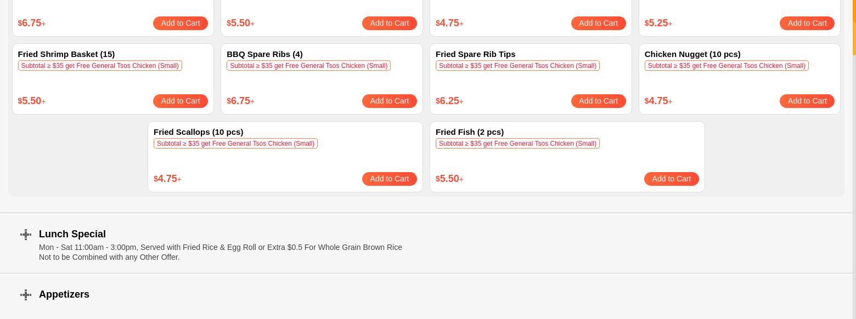Click Add to Cart for $5.25 top-row item

807,23
